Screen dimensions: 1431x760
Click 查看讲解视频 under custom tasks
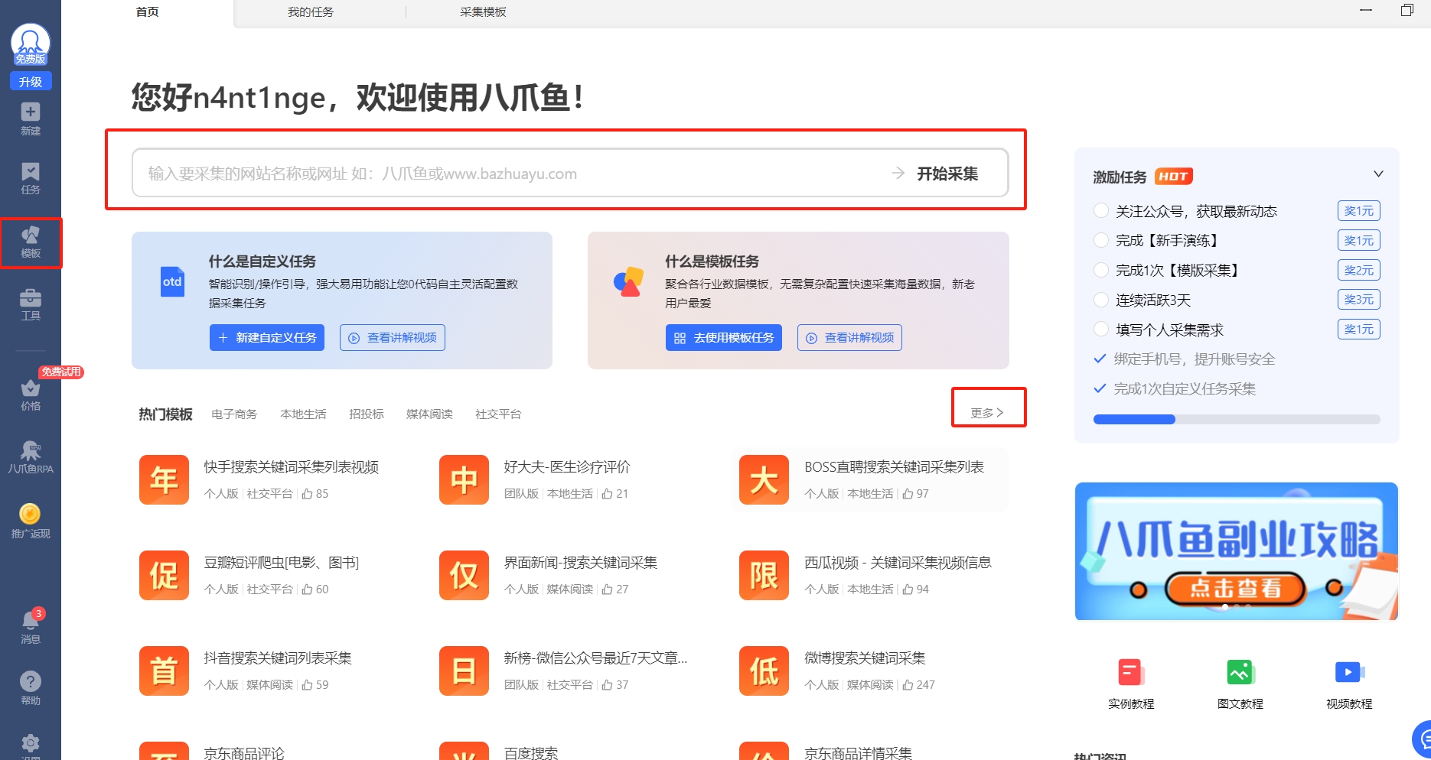tap(393, 337)
